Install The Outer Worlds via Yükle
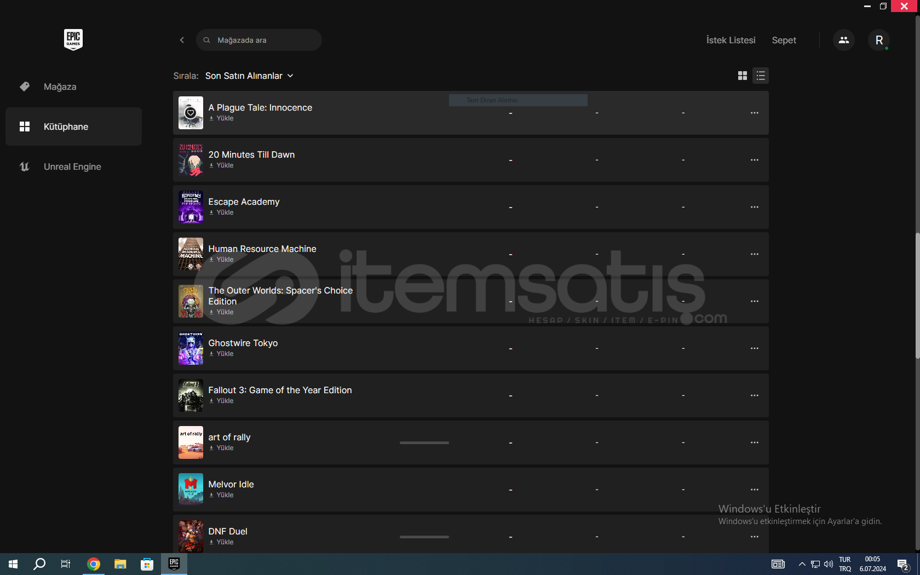920x575 pixels. coord(221,312)
